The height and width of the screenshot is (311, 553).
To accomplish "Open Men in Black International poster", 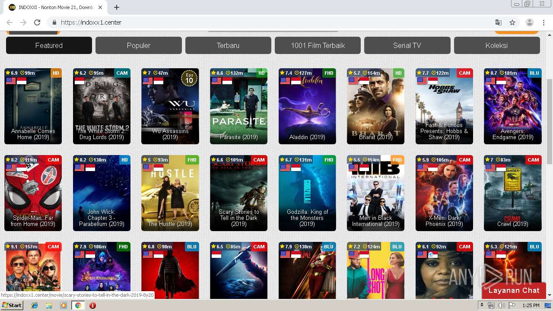I will 375,193.
